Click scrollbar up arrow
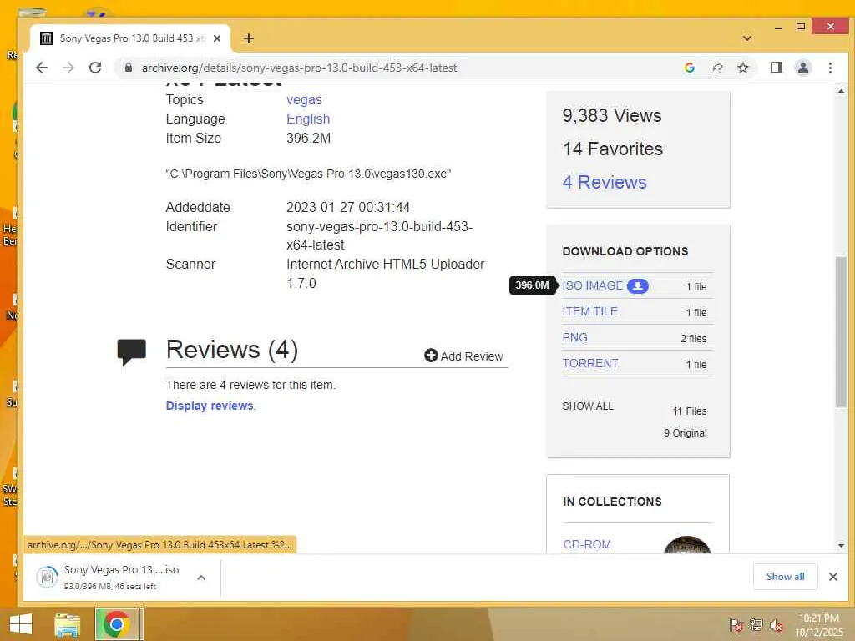The height and width of the screenshot is (641, 855). 841,91
